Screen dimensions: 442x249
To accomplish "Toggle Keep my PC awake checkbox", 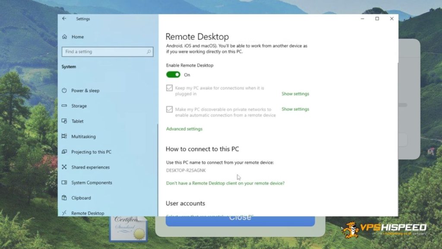I will point(170,88).
